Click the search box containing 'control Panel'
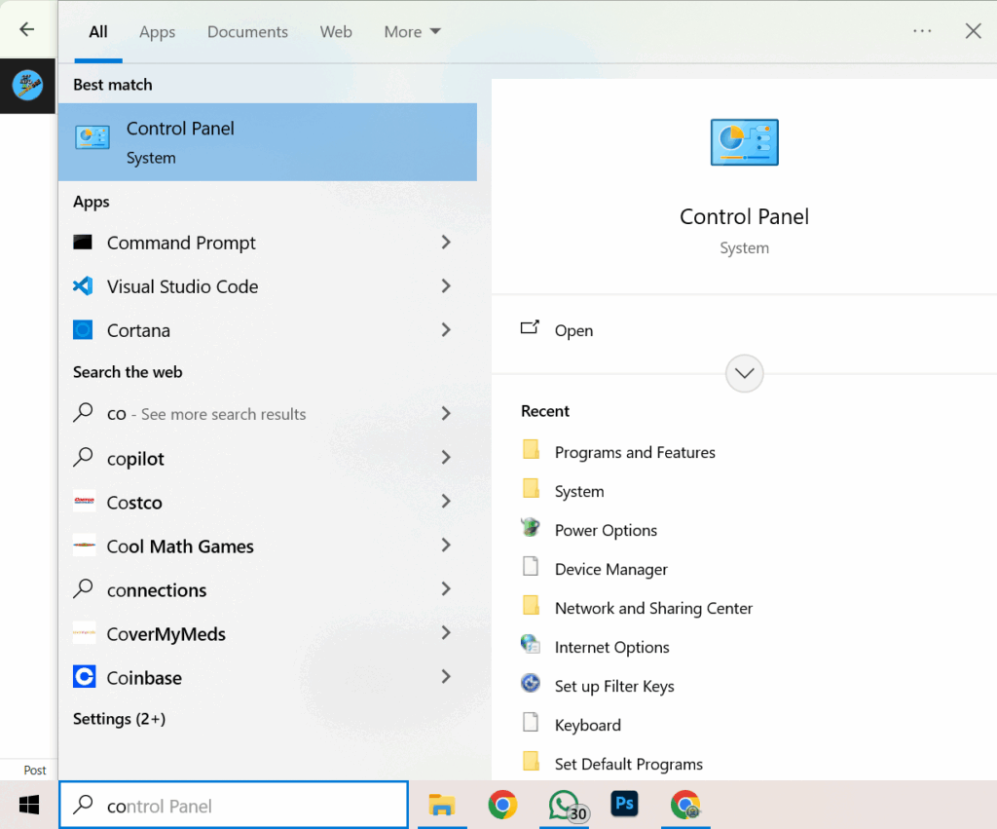 click(x=234, y=806)
